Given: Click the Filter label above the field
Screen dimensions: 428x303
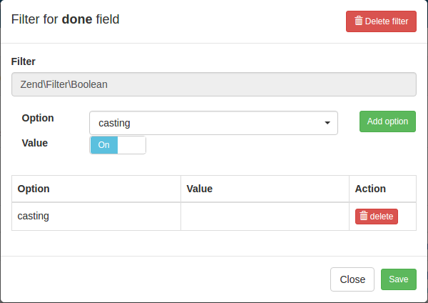Looking at the screenshot, I should coord(24,61).
